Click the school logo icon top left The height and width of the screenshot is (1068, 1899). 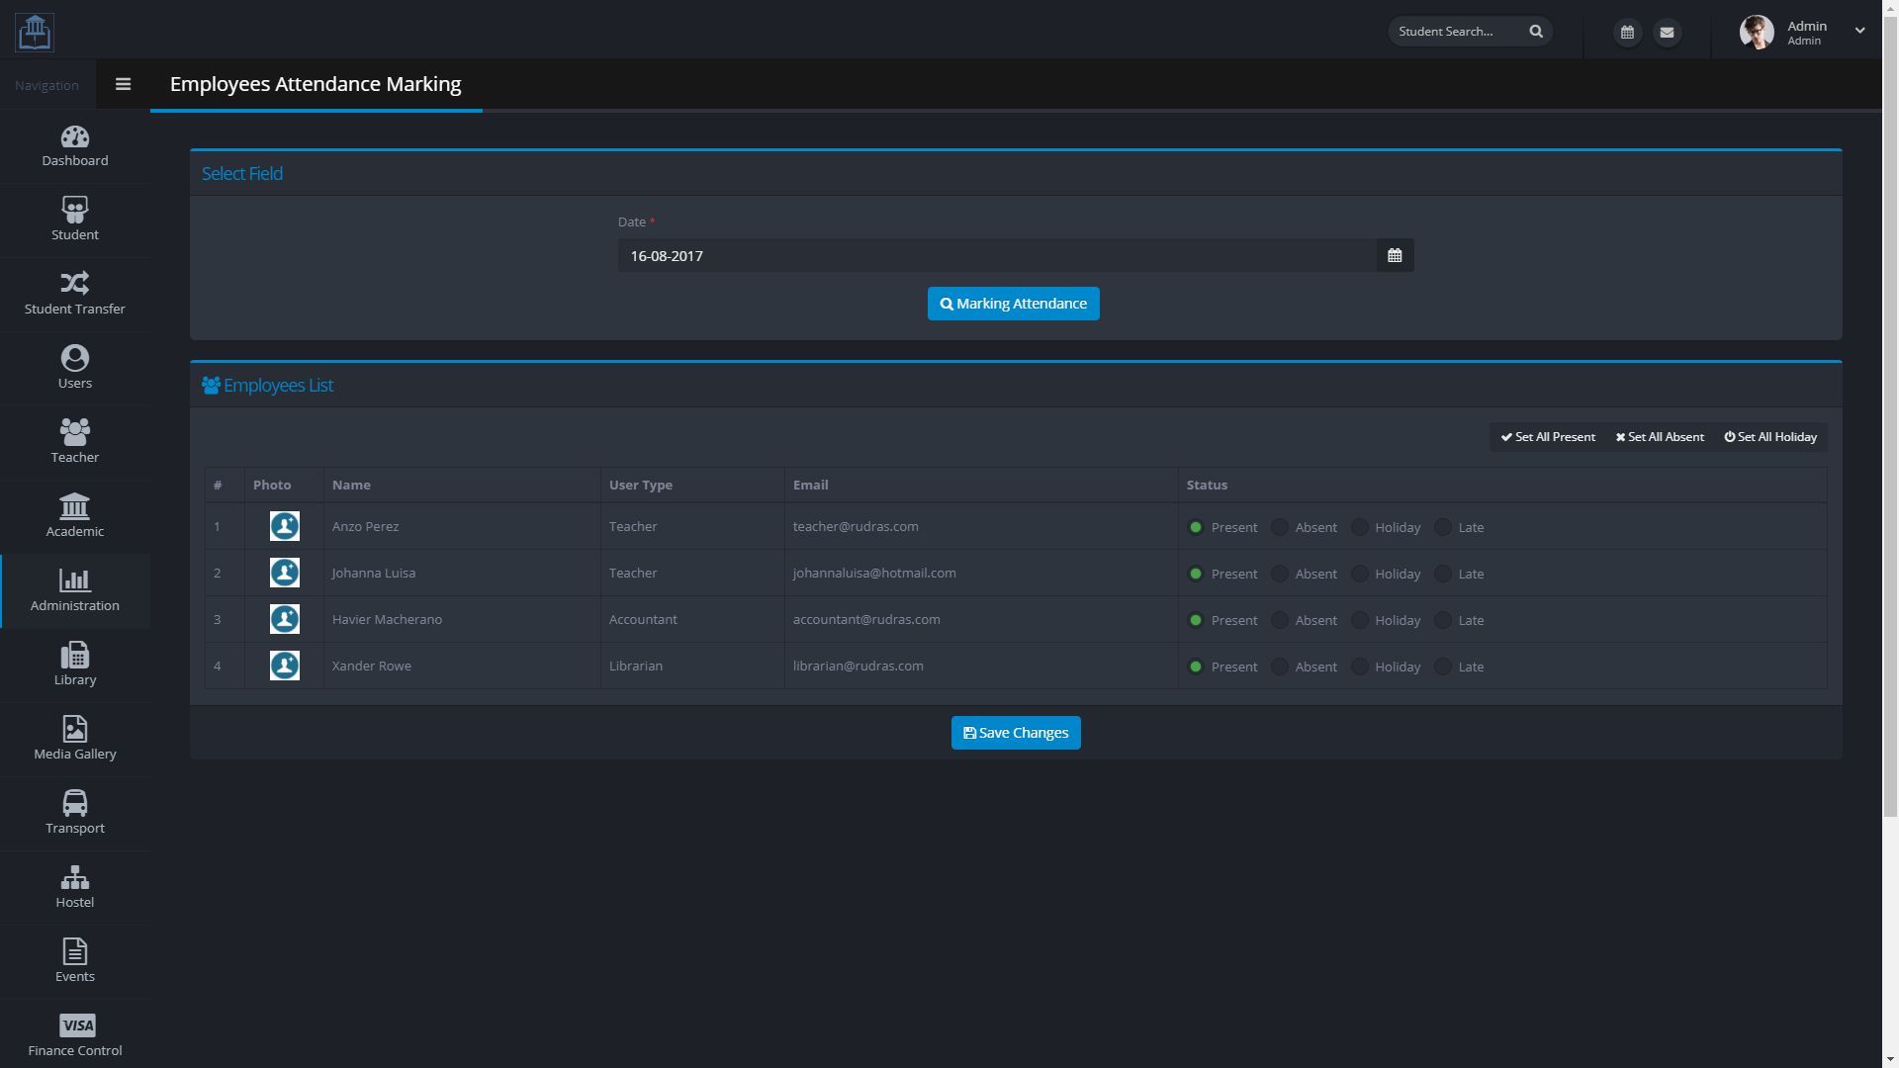35,32
